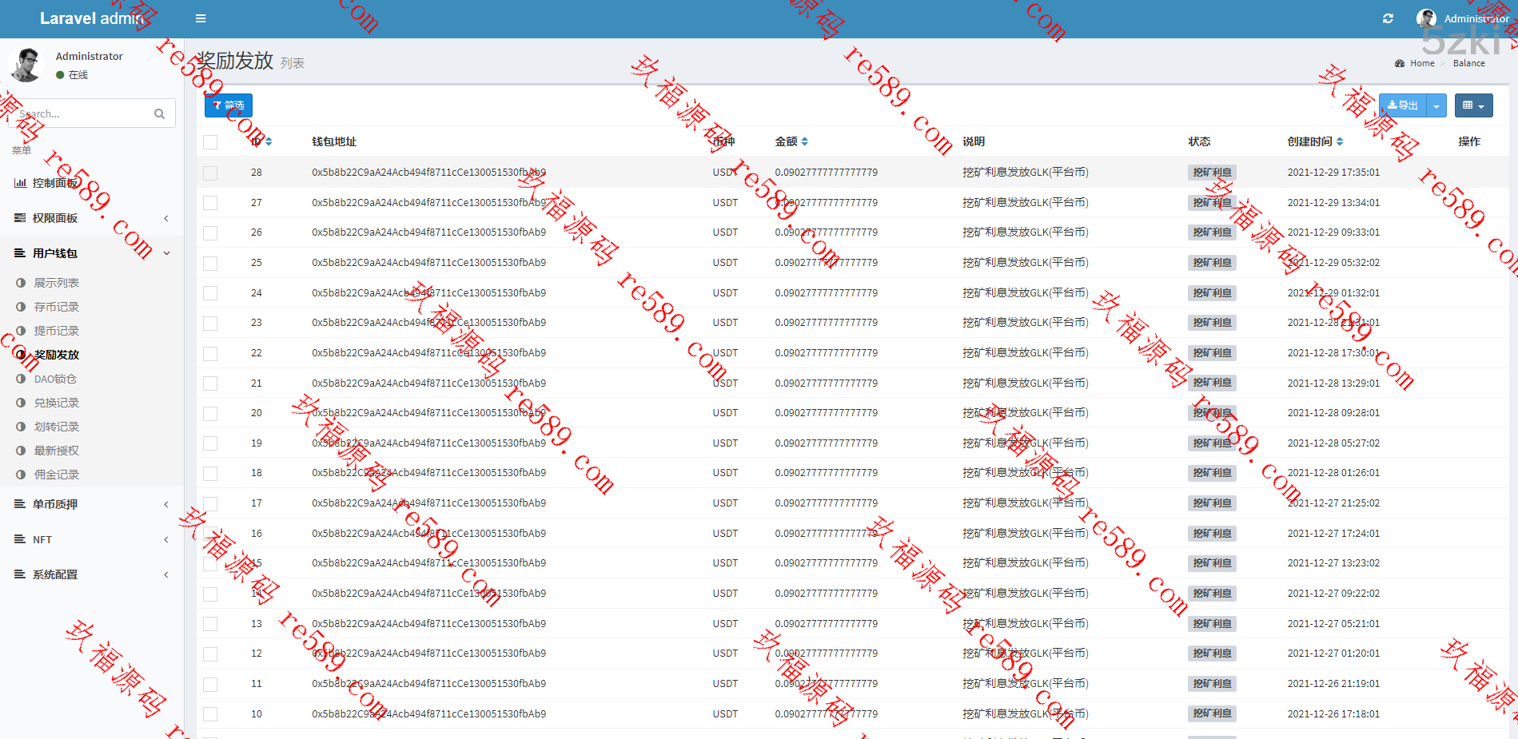The height and width of the screenshot is (739, 1518).
Task: Click the ID column sort icon
Action: coord(269,142)
